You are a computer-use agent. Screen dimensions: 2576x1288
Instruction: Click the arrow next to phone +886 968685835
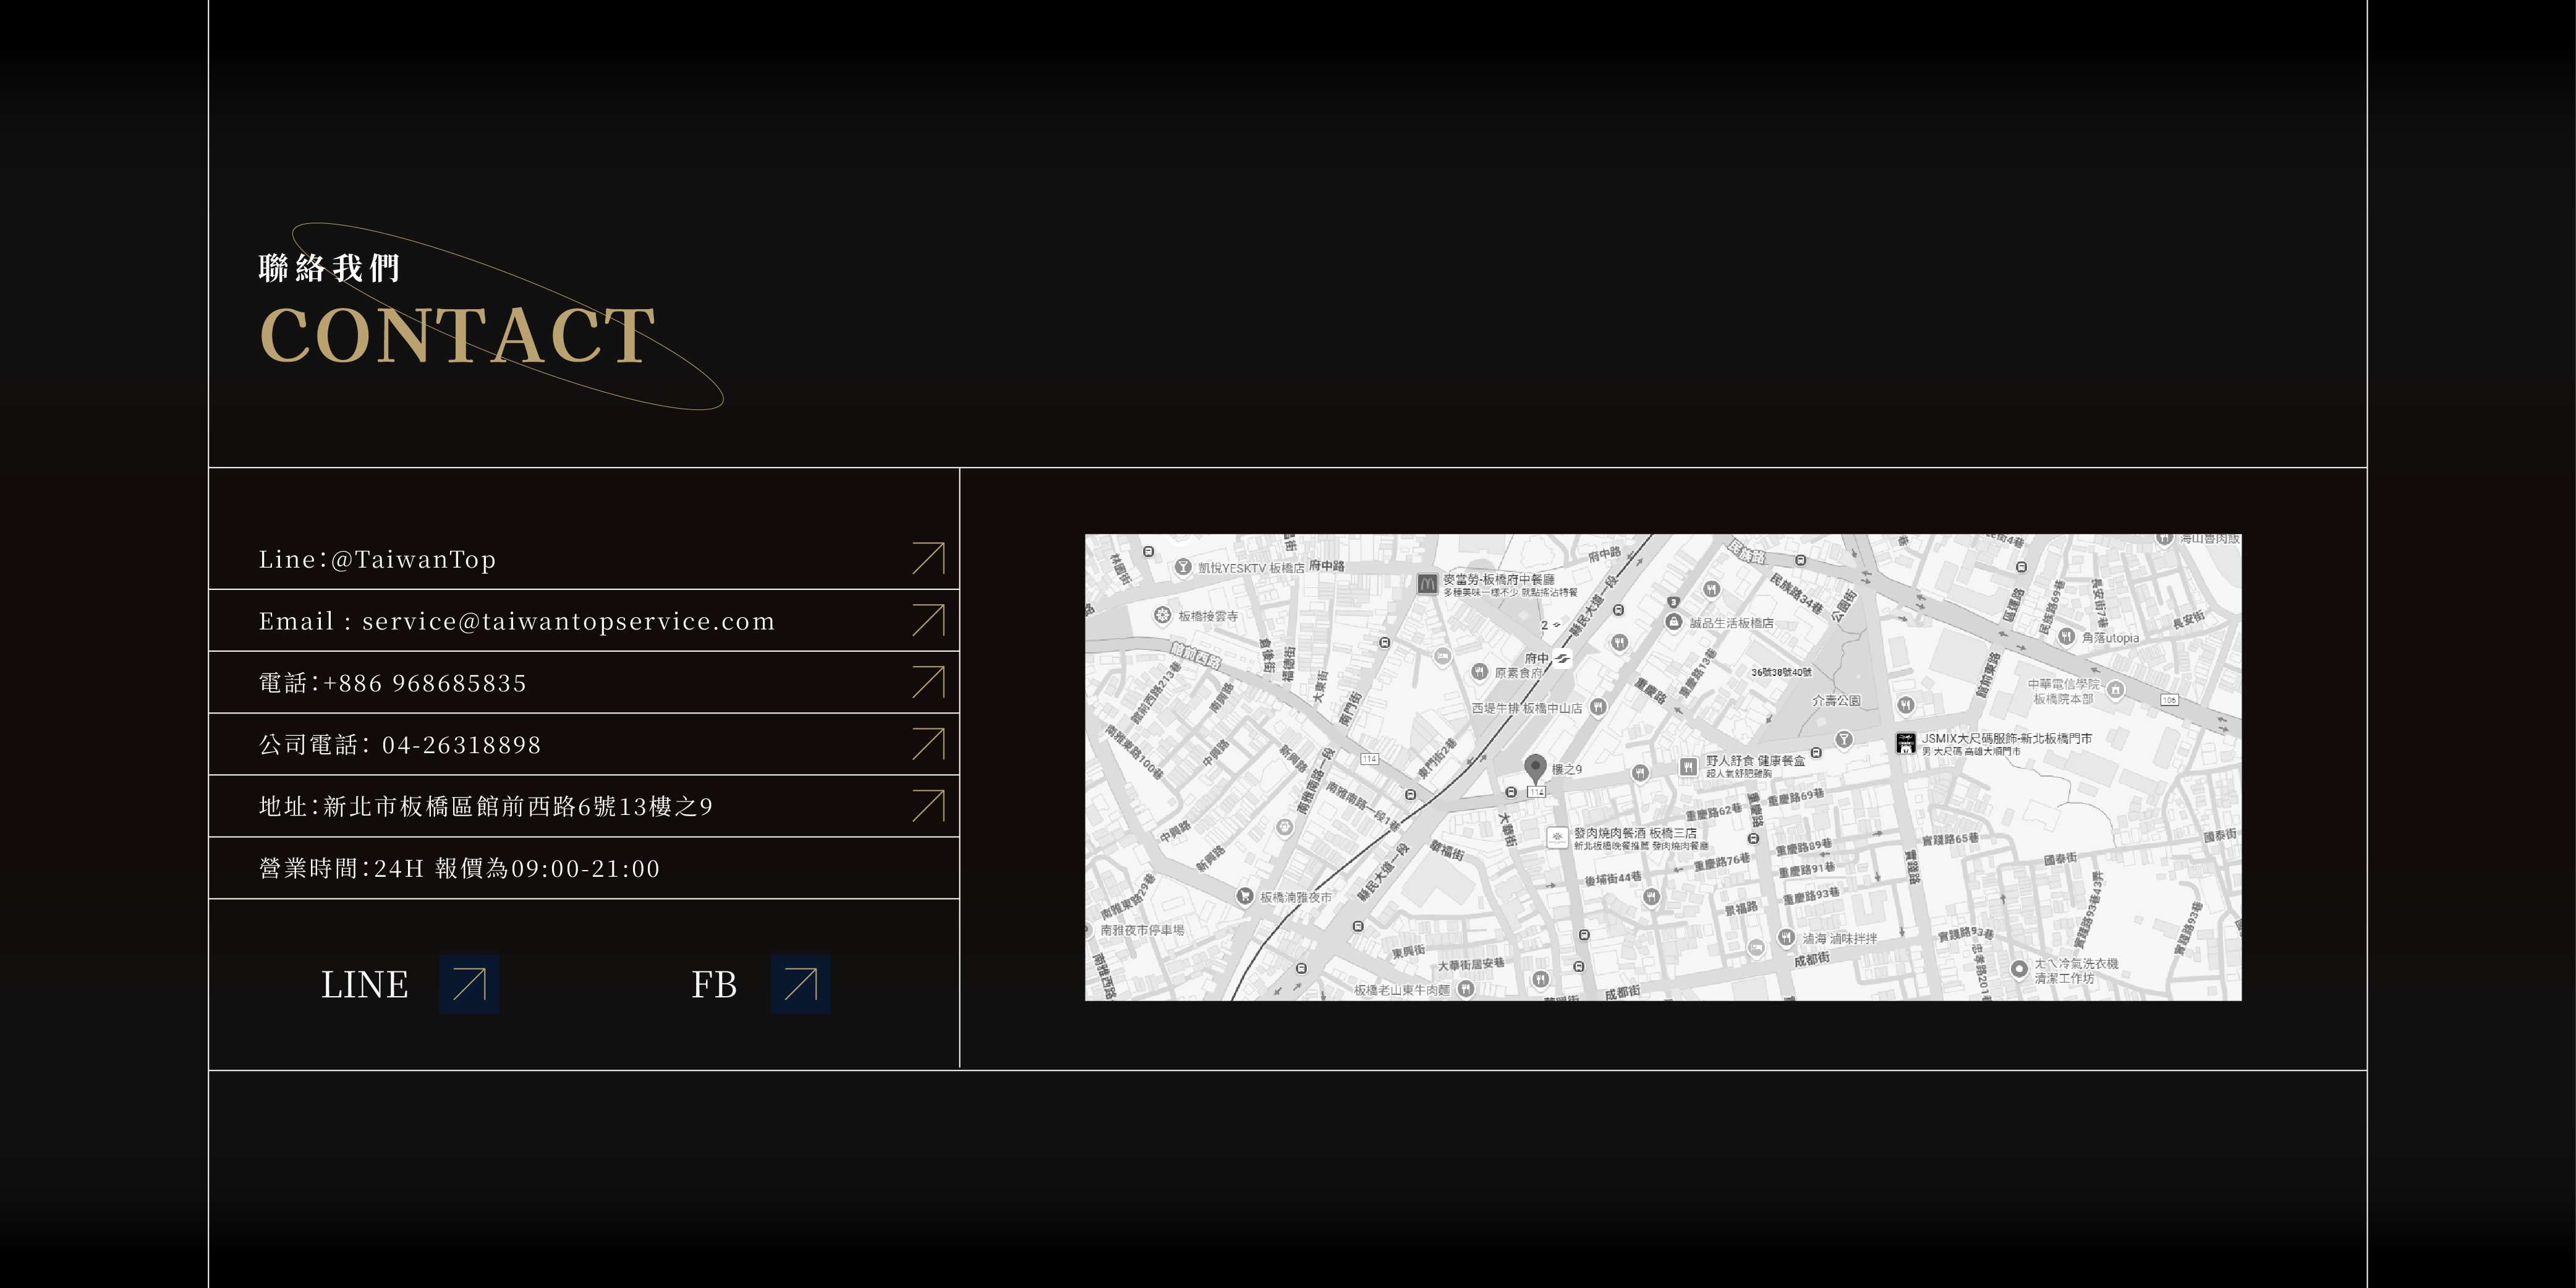(x=928, y=682)
